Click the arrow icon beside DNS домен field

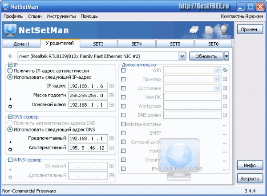click(225, 115)
